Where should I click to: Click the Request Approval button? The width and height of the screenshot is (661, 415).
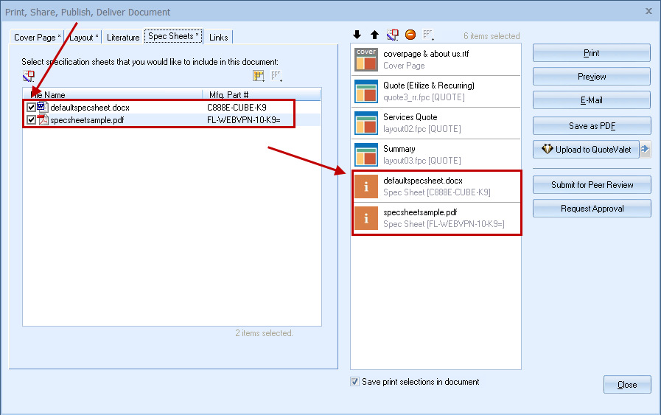(x=592, y=209)
